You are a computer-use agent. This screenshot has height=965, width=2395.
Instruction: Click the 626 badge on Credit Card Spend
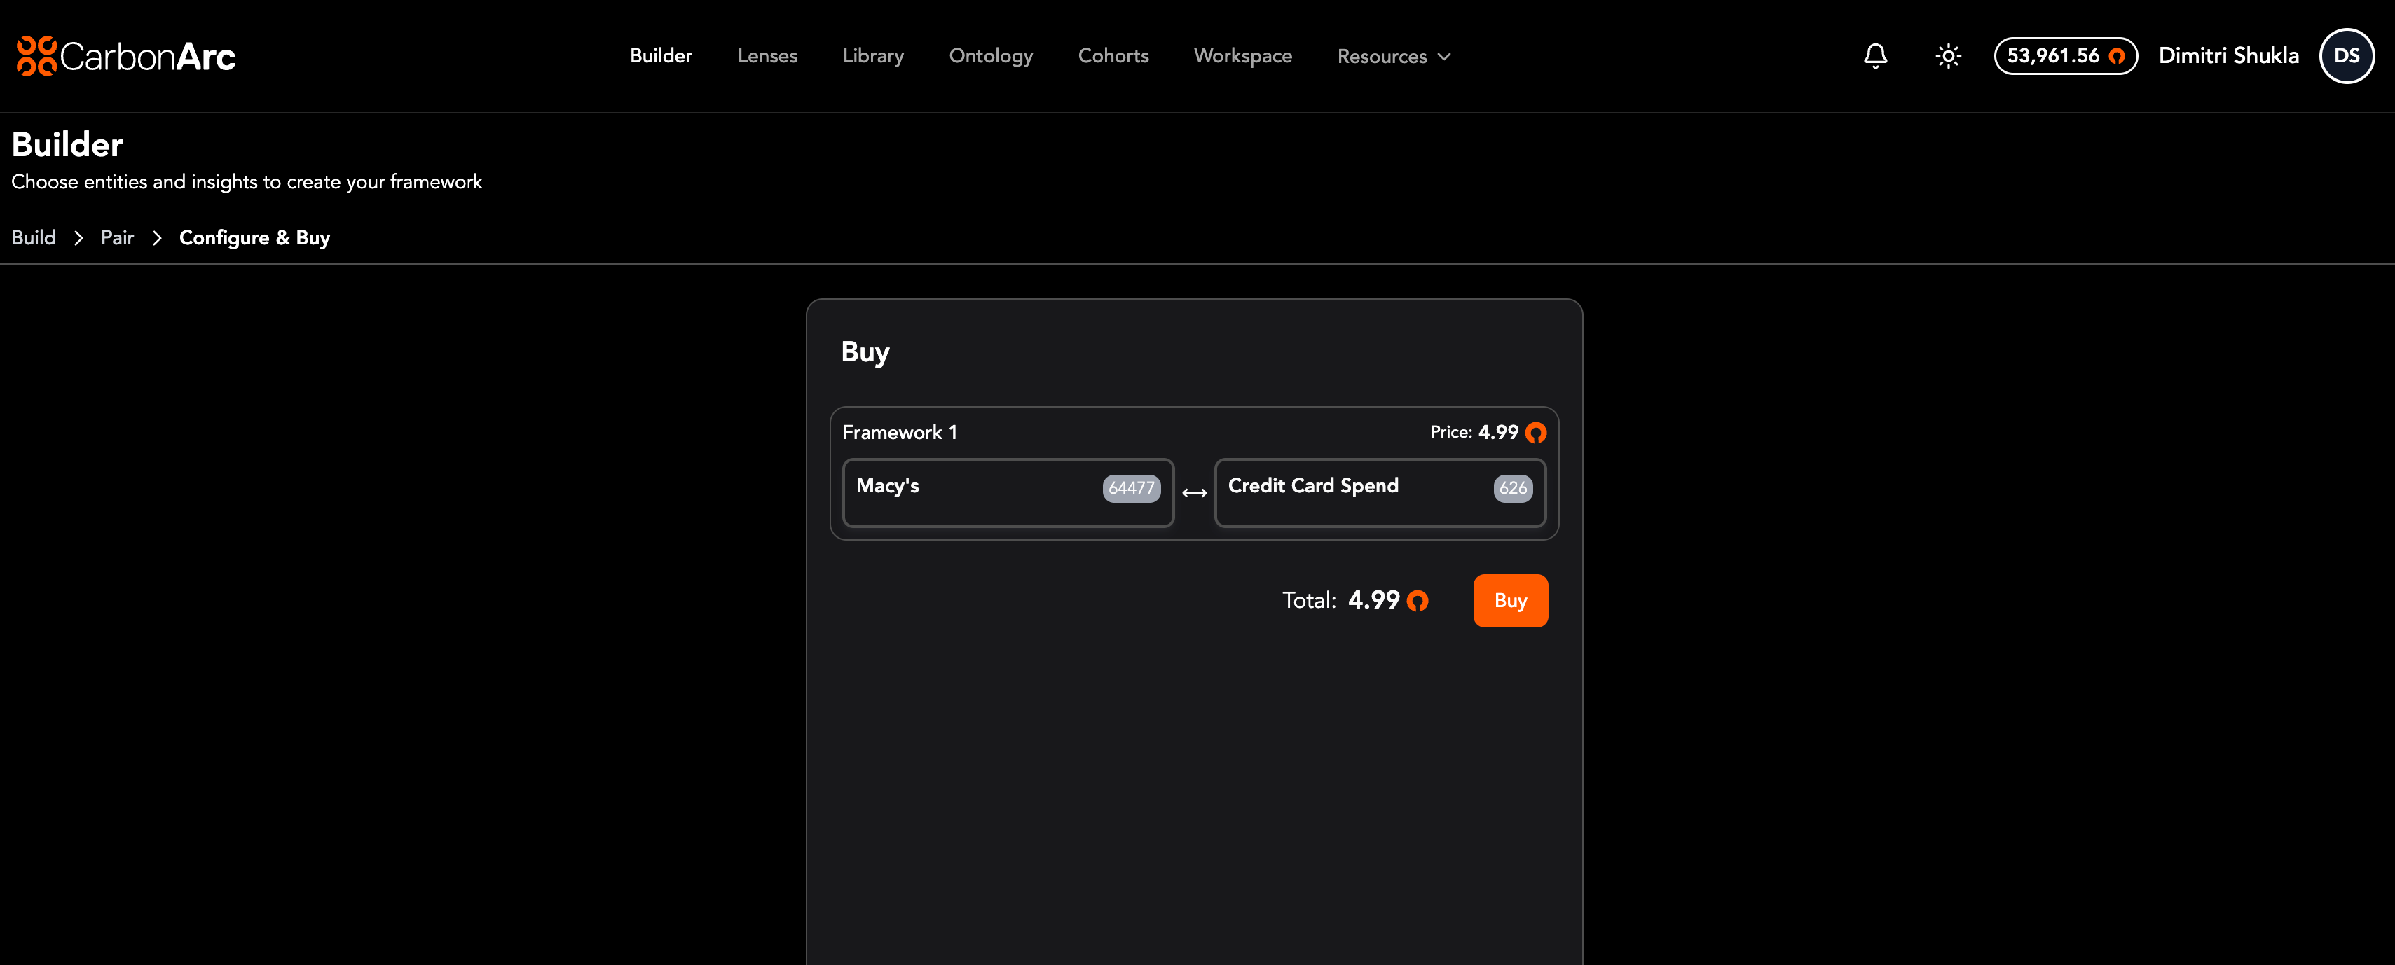(1511, 487)
